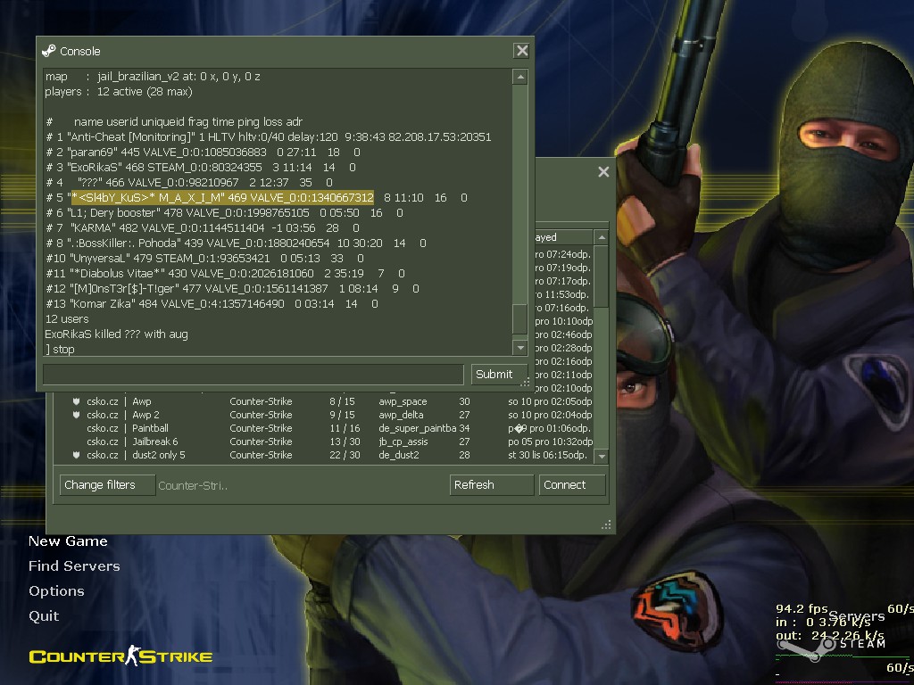
Task: Connect to the selected server
Action: [572, 485]
